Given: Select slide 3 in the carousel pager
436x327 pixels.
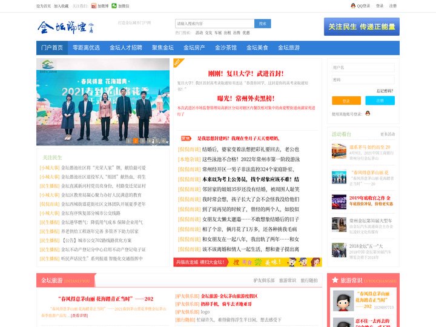Looking at the screenshot, I should click(x=142, y=141).
